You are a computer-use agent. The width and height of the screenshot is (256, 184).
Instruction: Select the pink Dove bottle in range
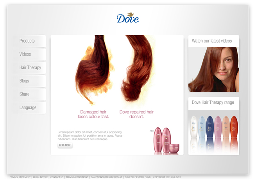point(218,127)
